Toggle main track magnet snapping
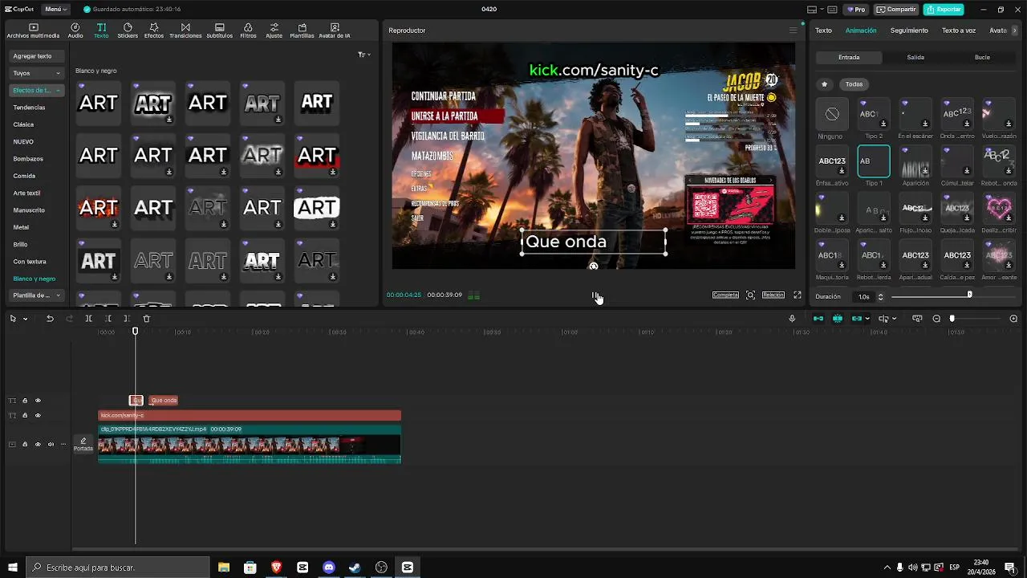Image resolution: width=1027 pixels, height=578 pixels. pyautogui.click(x=818, y=319)
